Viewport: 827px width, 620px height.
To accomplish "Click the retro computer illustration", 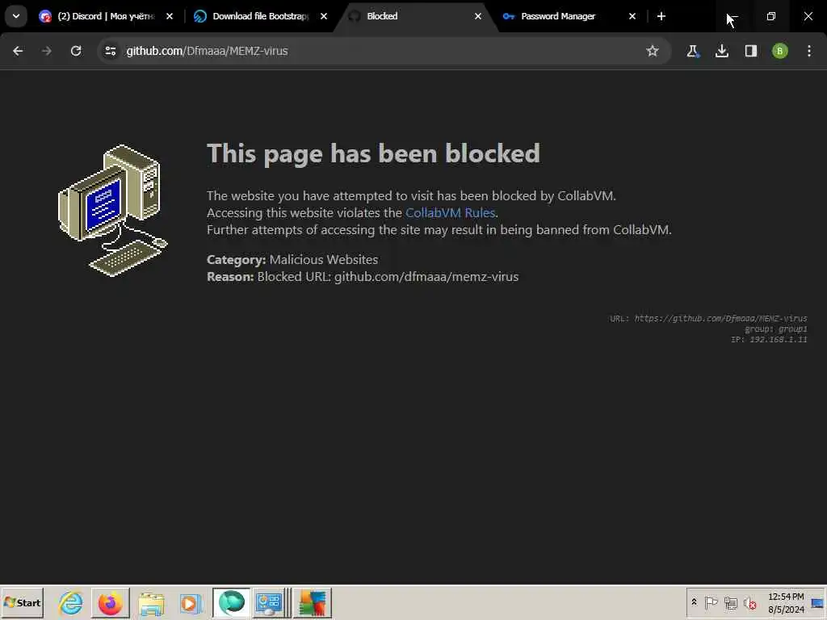I will (112, 210).
